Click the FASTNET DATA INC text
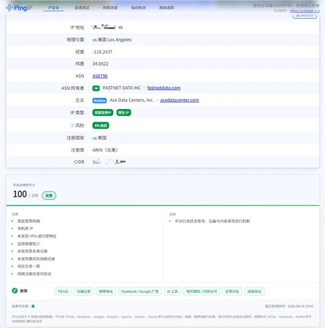This screenshot has width=325, height=328. click(x=122, y=88)
